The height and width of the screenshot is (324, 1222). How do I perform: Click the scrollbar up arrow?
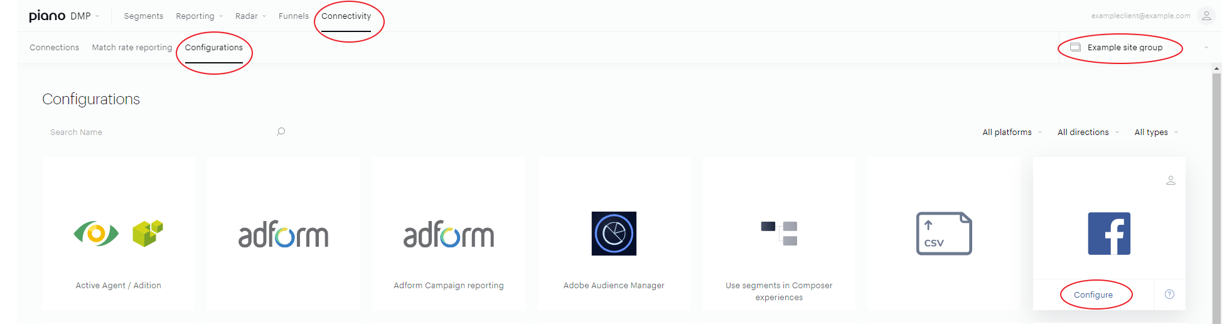pos(1217,68)
